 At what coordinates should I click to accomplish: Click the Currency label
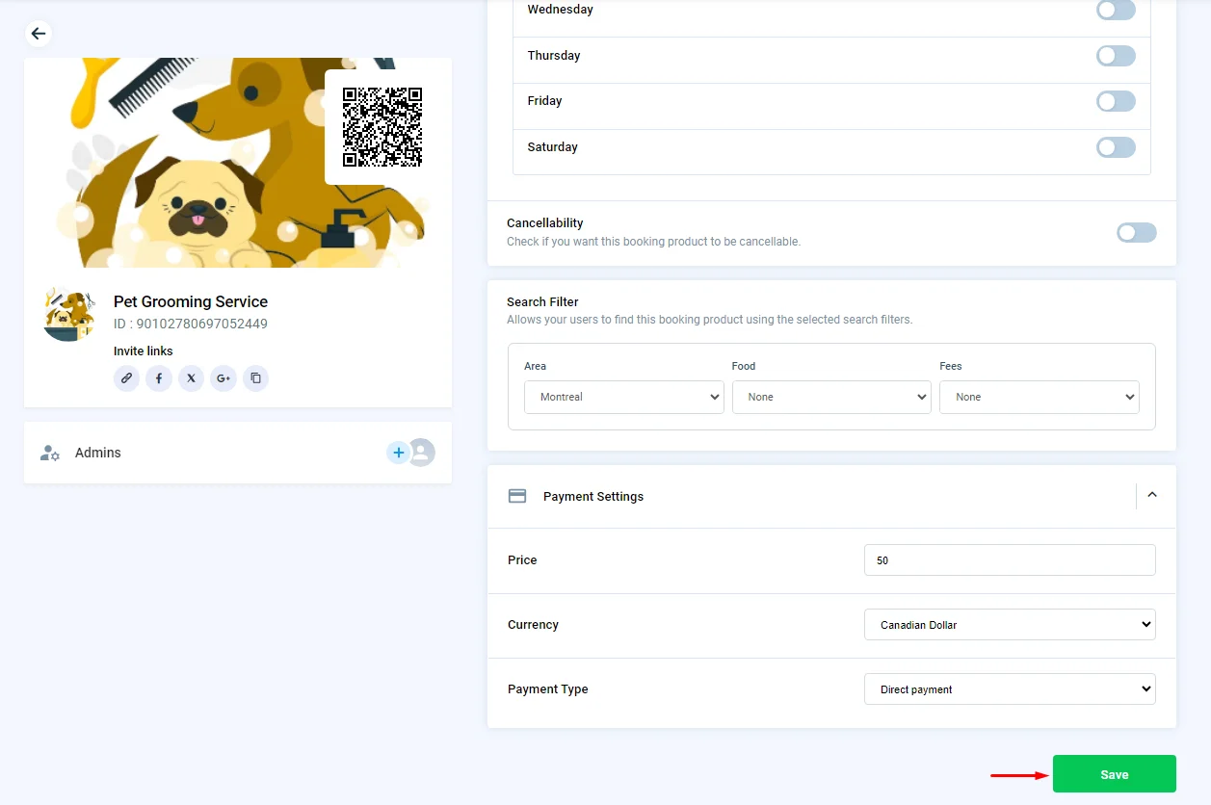click(x=533, y=625)
